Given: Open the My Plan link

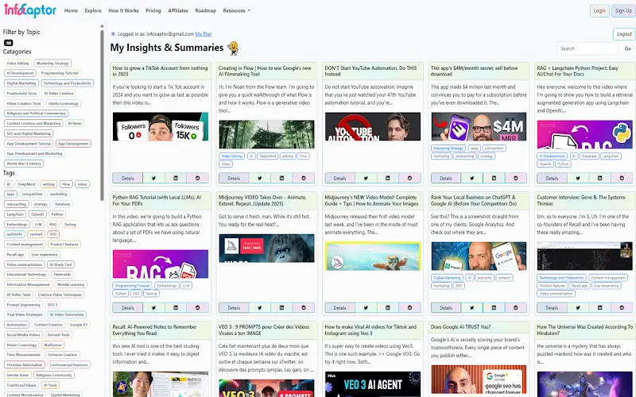Looking at the screenshot, I should 204,34.
